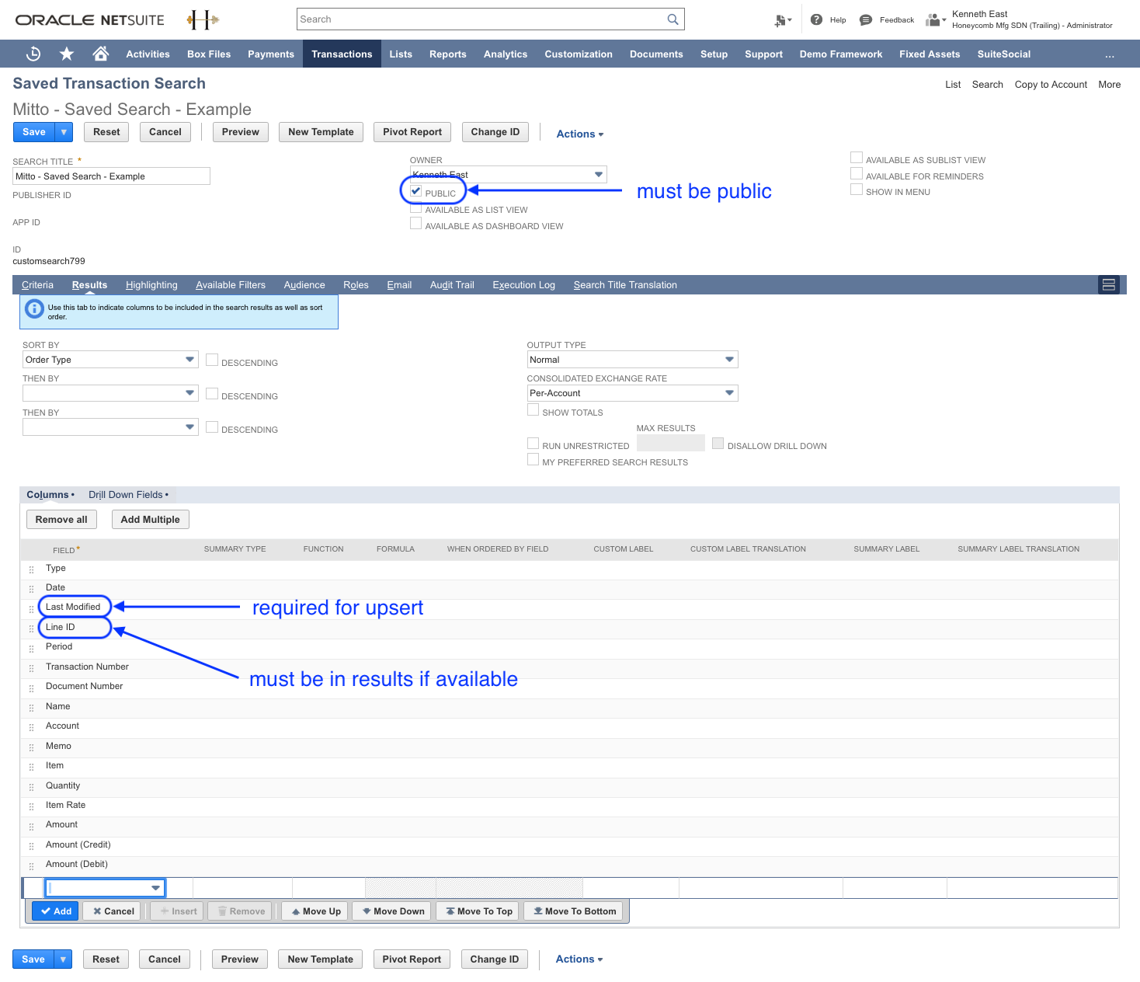Open the Owner dropdown
This screenshot has width=1140, height=982.
(599, 175)
